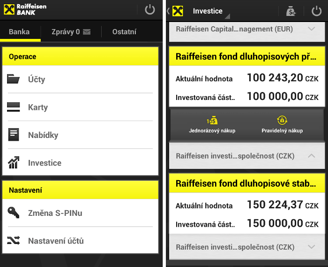328x267 pixels.
Task: Tap the power logout icon on Banka screen
Action: (150, 10)
